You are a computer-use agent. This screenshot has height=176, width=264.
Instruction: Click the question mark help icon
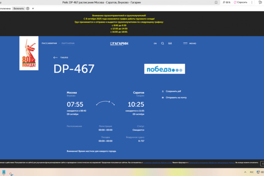click(28, 8)
